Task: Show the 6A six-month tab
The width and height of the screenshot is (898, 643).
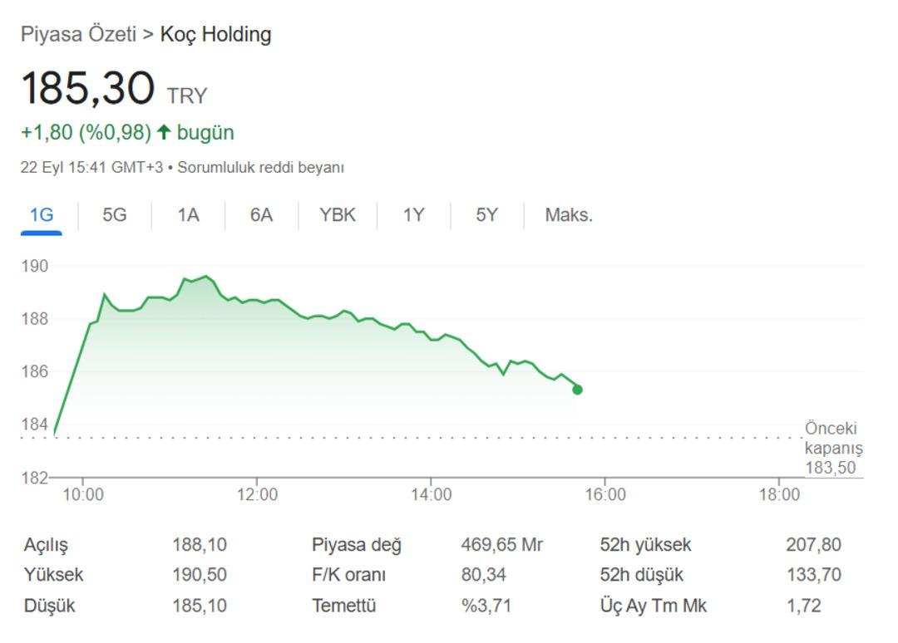Action: 261,215
